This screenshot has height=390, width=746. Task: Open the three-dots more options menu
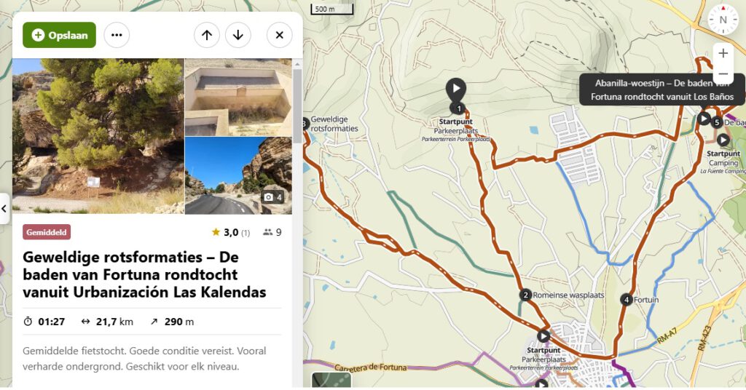tap(117, 35)
